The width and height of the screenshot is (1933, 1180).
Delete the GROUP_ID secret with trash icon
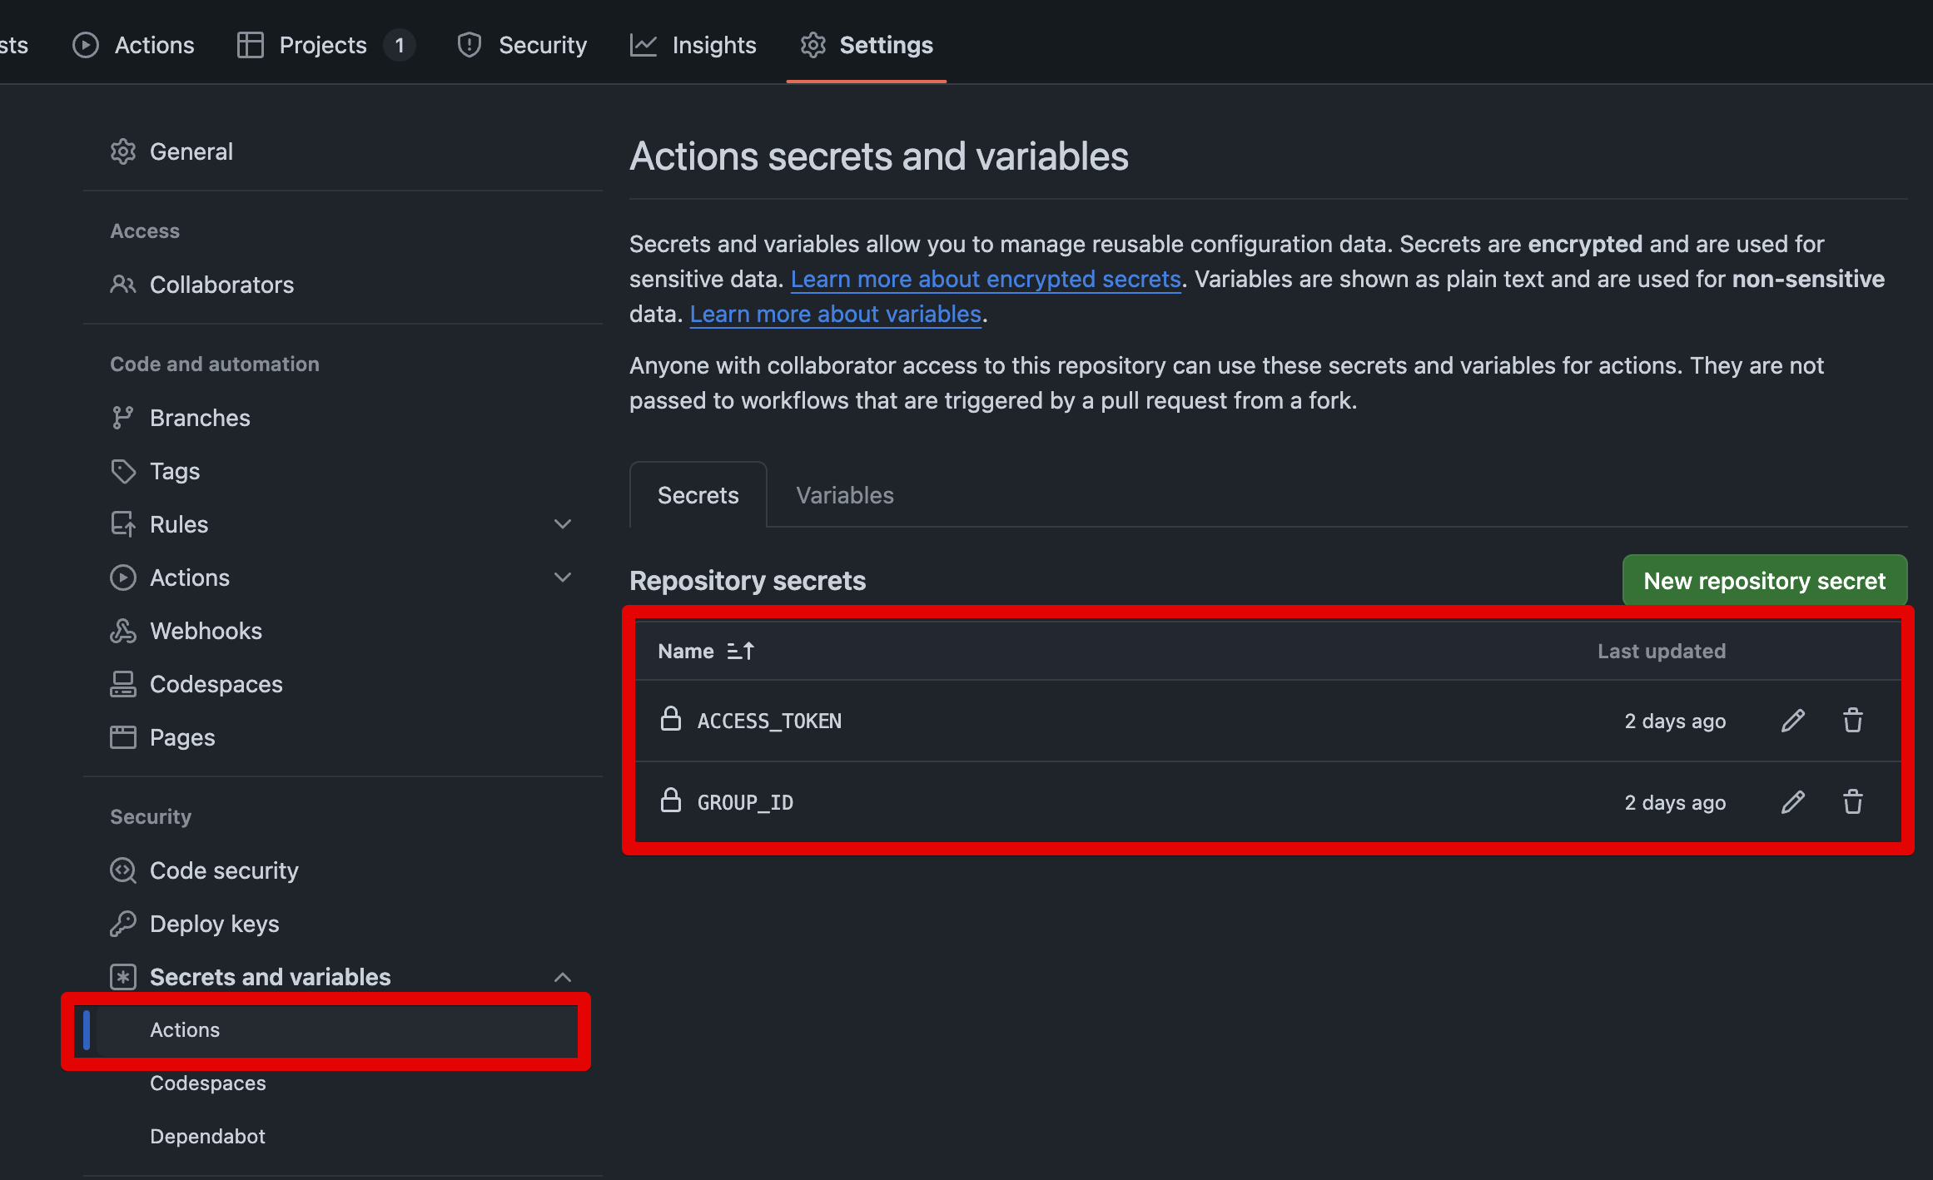pyautogui.click(x=1852, y=802)
